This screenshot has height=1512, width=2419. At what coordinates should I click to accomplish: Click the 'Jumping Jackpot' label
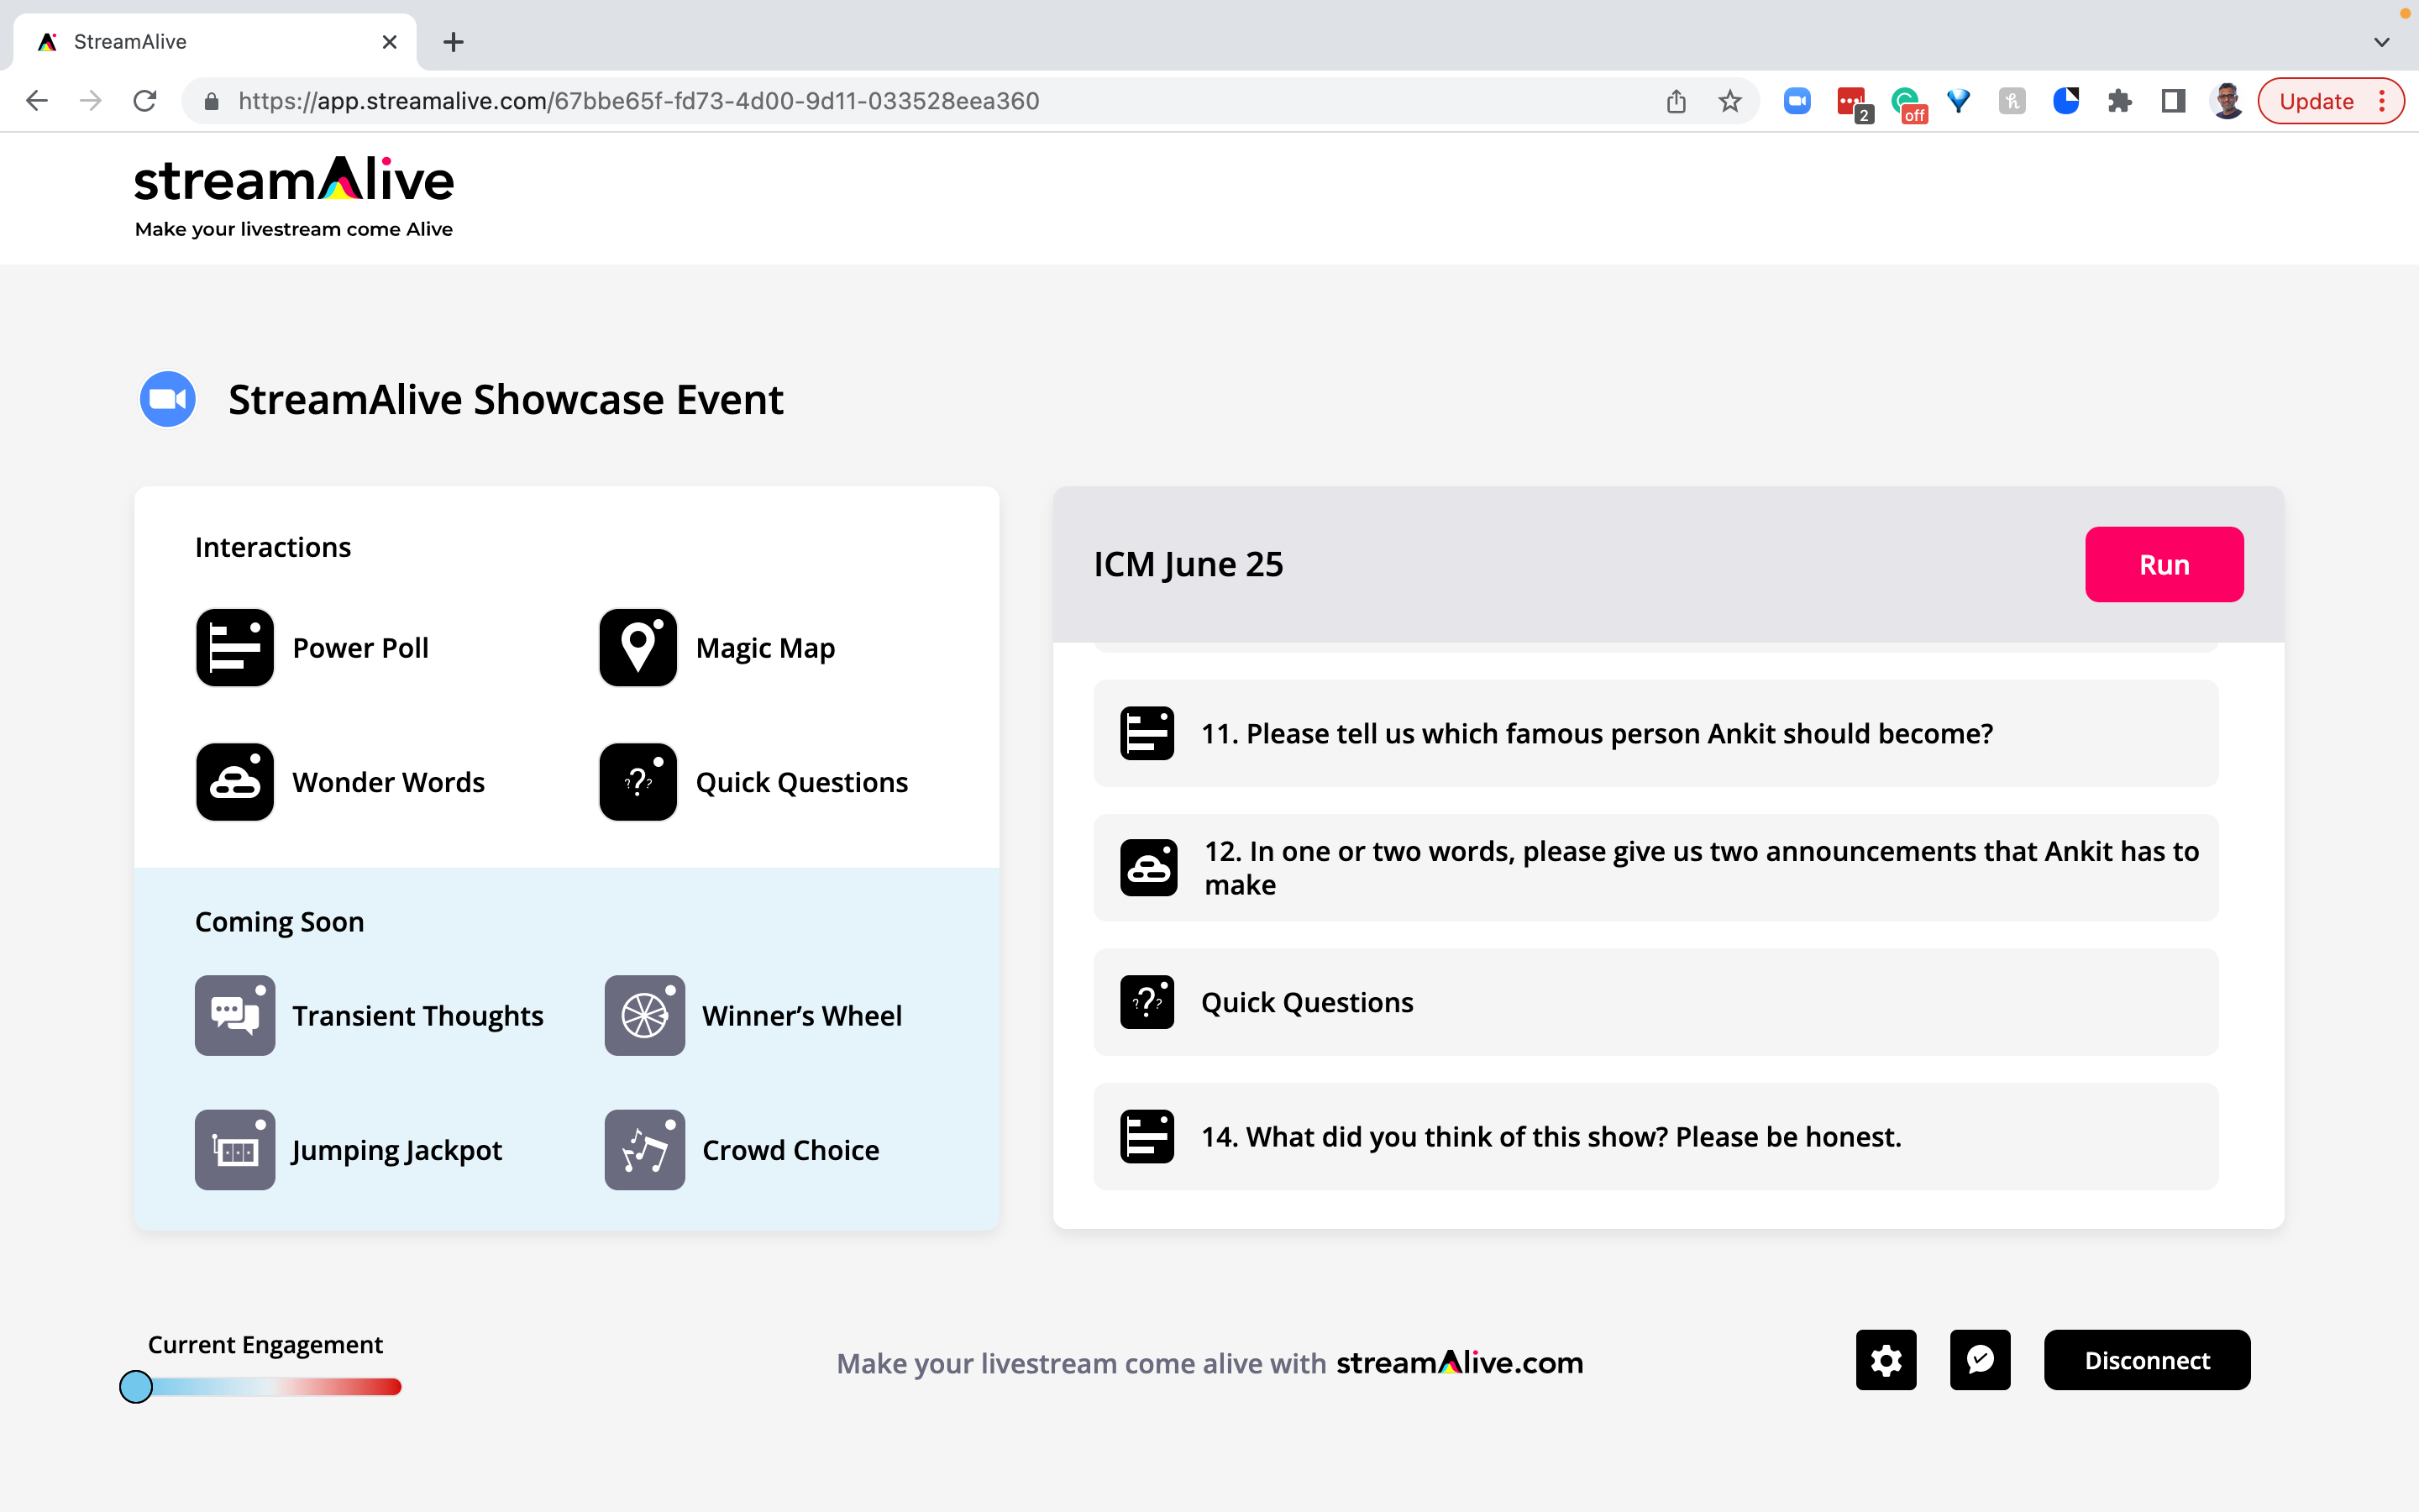(396, 1150)
